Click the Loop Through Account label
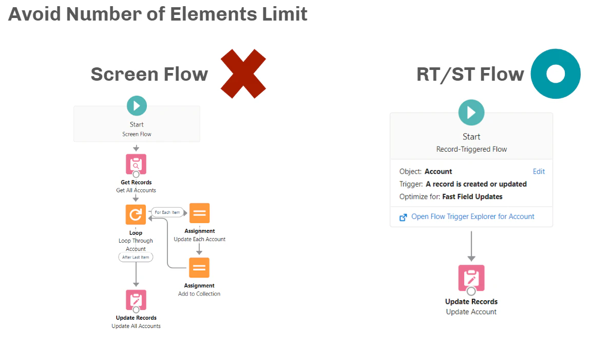This screenshot has width=589, height=346. tap(136, 245)
